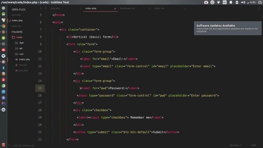263x148 pixels.
Task: Select index.php under Open Files
Action: (17, 21)
